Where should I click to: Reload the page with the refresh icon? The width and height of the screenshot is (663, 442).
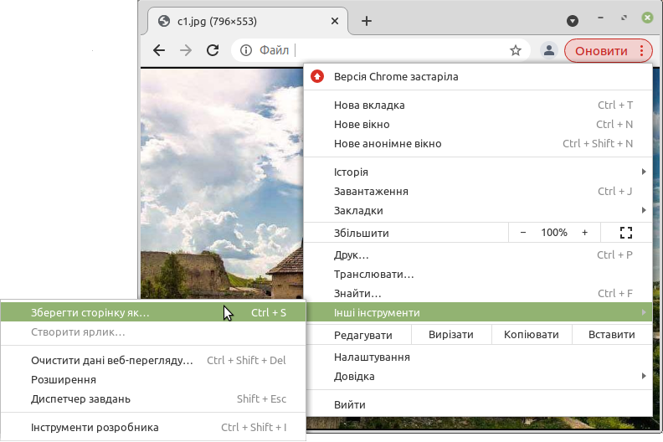(213, 50)
